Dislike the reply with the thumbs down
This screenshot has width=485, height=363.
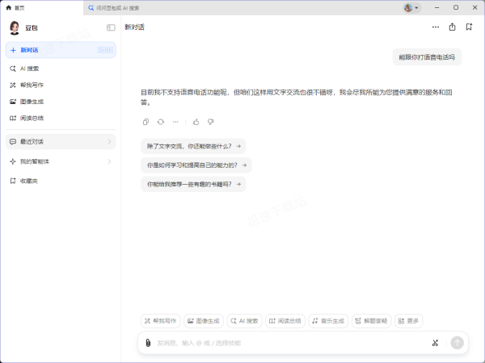(x=211, y=122)
